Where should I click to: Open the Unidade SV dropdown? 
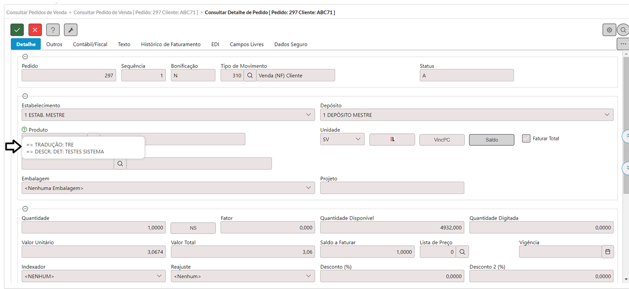342,139
